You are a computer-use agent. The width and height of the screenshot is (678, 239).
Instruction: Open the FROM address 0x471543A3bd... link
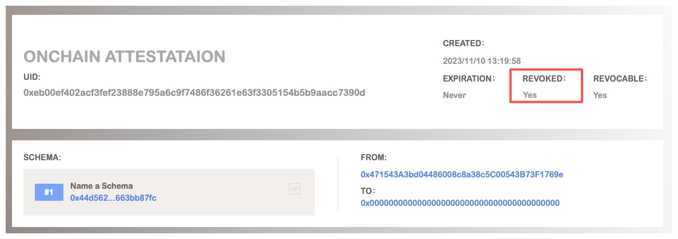point(462,174)
